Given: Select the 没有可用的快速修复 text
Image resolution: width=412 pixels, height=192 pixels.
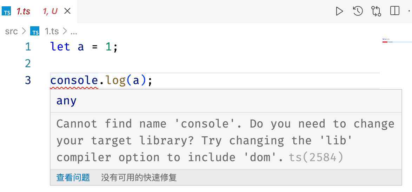Looking at the screenshot, I should [139, 178].
